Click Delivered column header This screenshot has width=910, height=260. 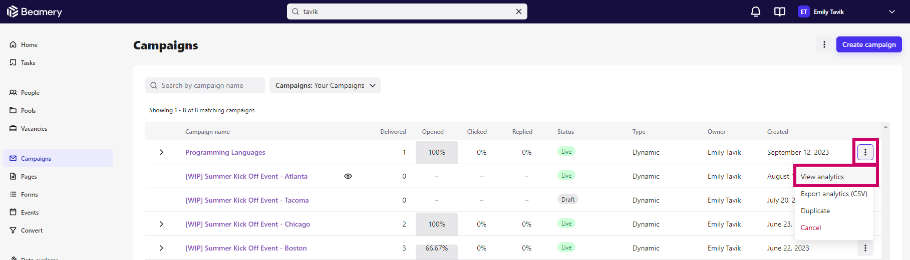click(393, 132)
